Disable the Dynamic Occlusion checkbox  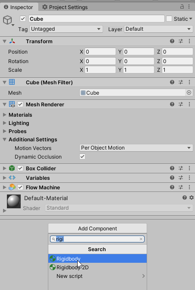[82, 156]
